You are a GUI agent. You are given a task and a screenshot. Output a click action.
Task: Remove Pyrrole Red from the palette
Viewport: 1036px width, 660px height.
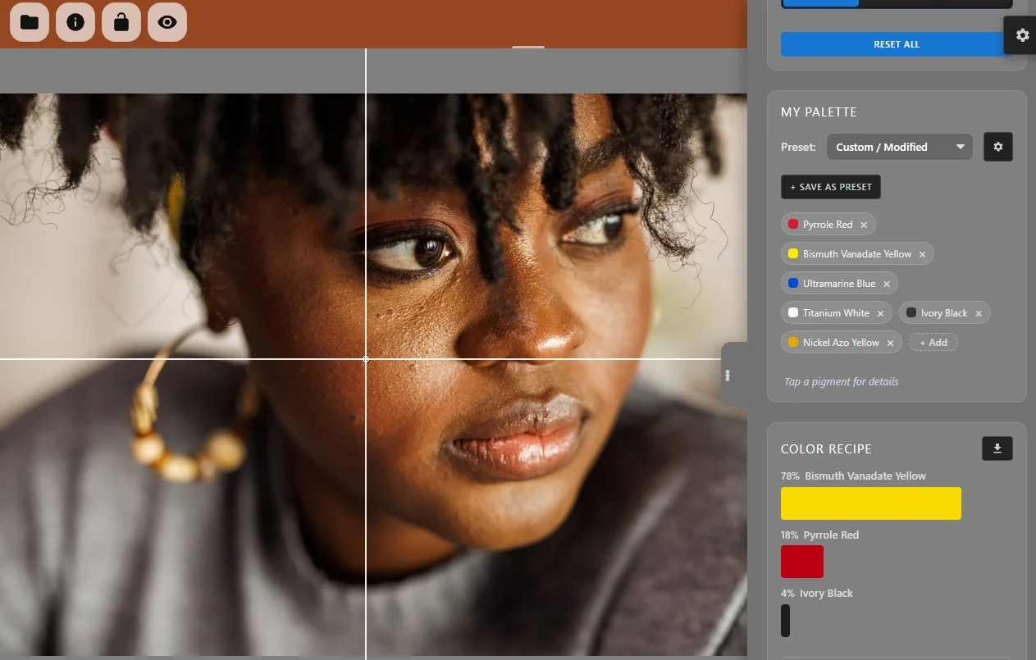pos(864,225)
